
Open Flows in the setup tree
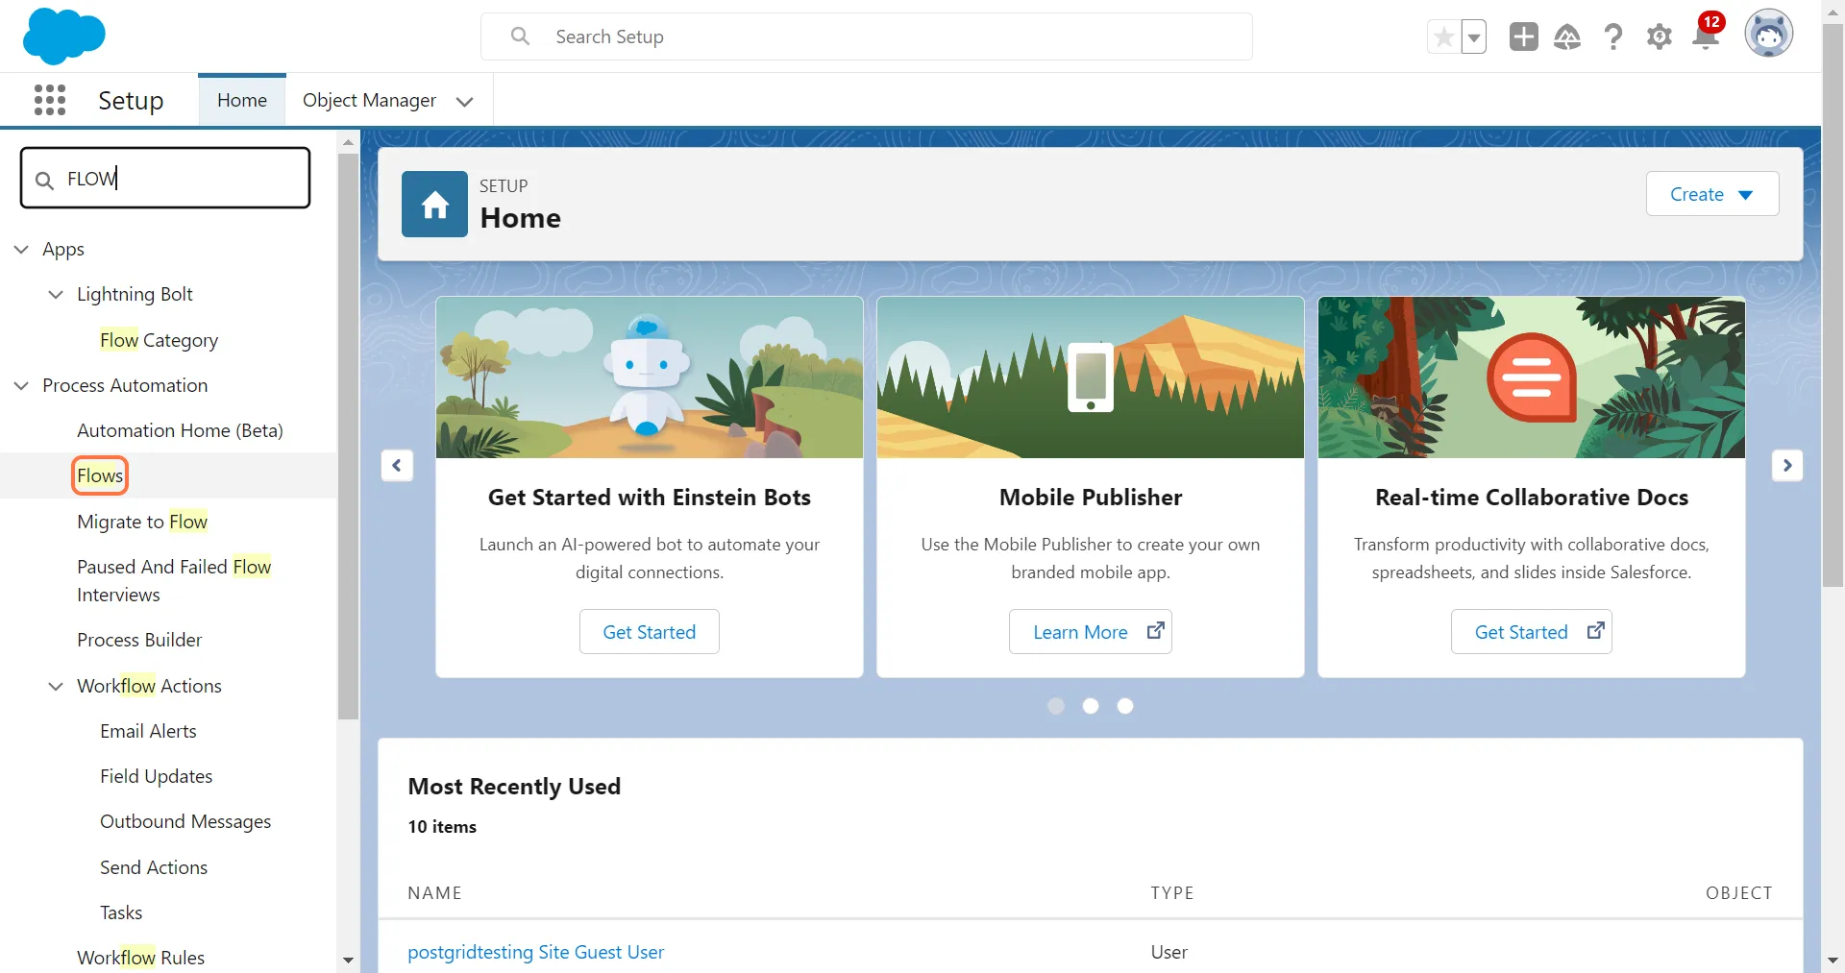pos(100,475)
